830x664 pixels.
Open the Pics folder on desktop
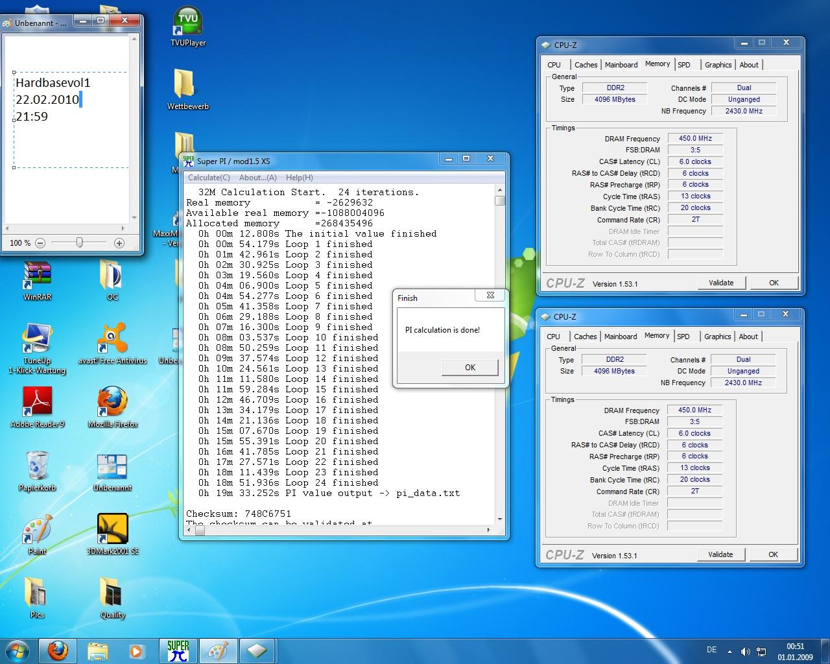tap(37, 598)
